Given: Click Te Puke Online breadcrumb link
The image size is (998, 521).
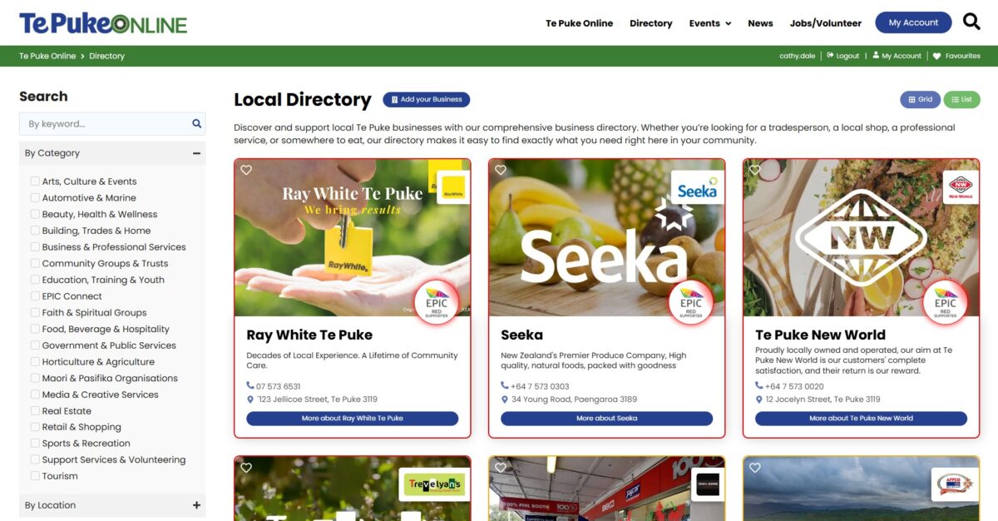Looking at the screenshot, I should 47,56.
